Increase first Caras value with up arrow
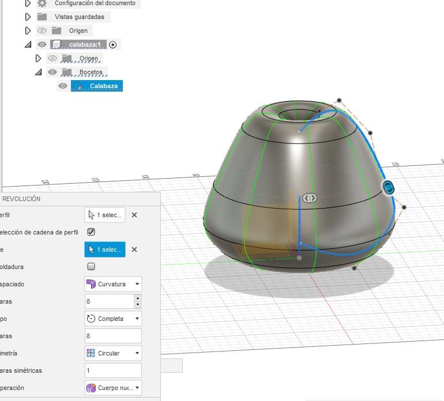This screenshot has width=444, height=401. (138, 298)
